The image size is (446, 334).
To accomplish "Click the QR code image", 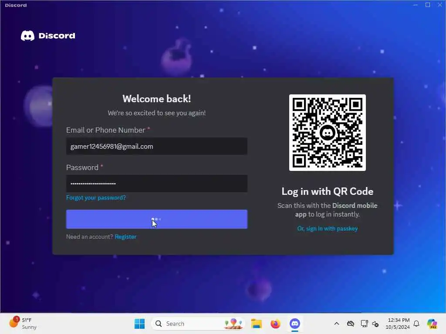I will click(x=328, y=133).
